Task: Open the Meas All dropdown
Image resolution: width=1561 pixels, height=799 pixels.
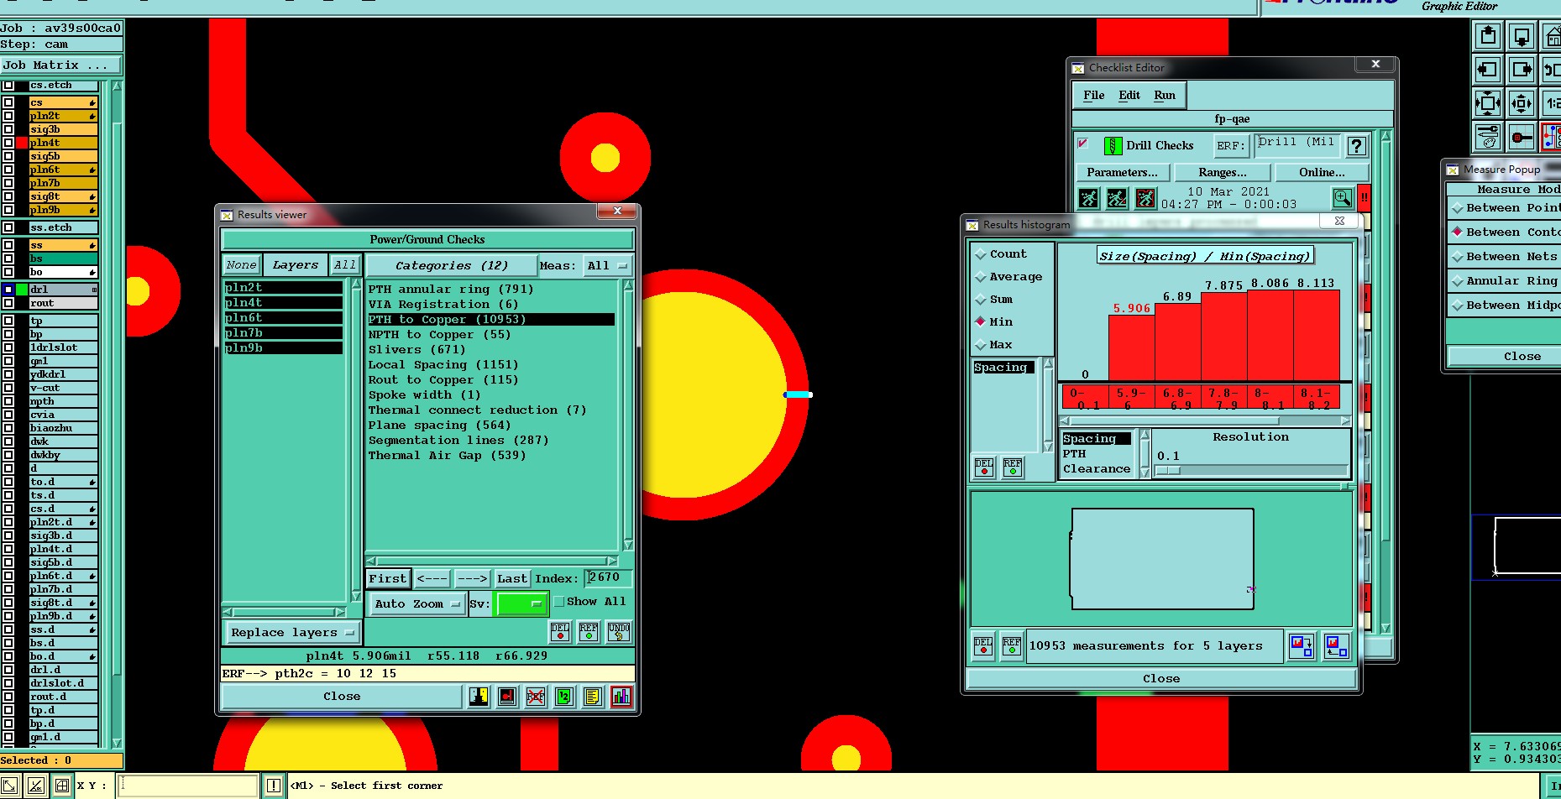Action: tap(609, 266)
